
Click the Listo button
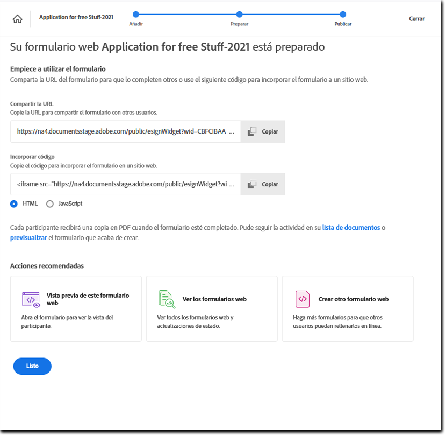32,366
